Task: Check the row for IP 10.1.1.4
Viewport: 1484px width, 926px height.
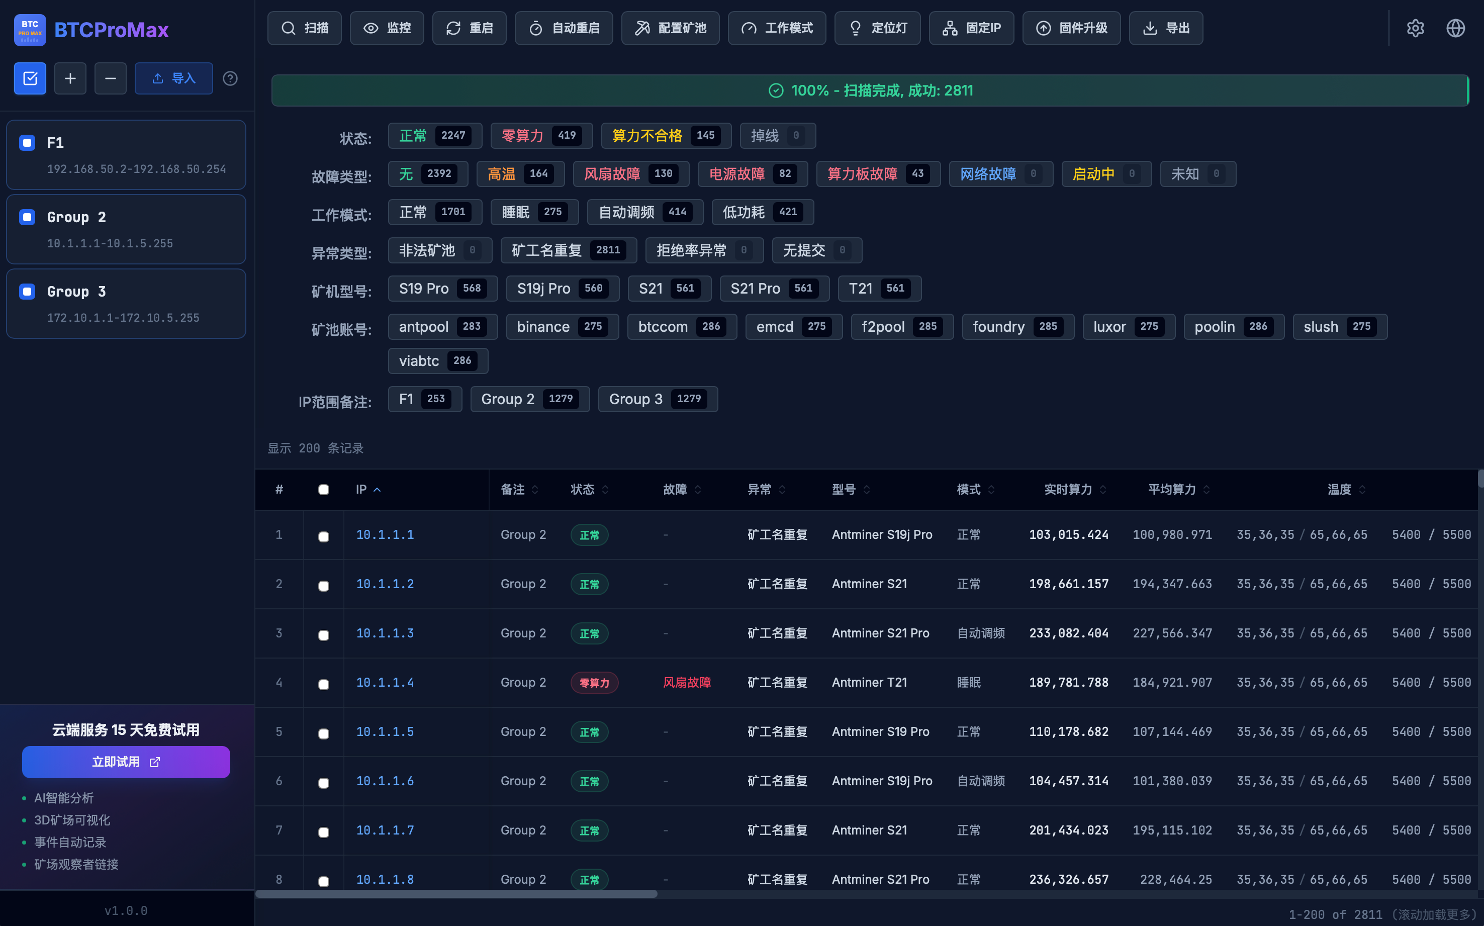Action: tap(323, 684)
